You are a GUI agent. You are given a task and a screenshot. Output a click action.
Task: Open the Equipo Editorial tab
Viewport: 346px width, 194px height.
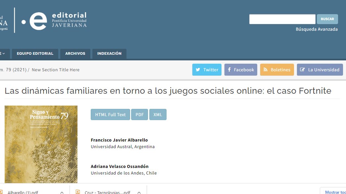click(35, 53)
